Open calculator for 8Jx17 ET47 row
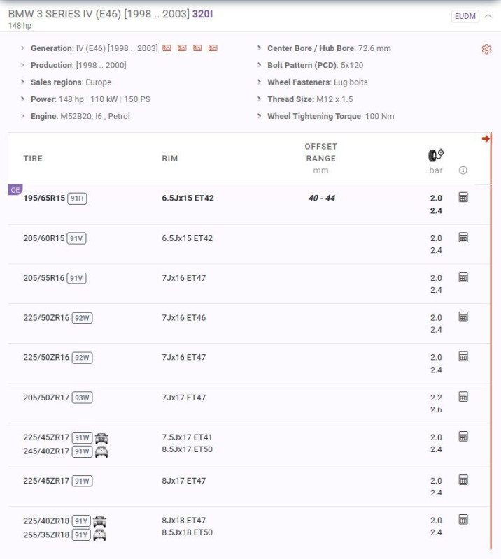 click(463, 480)
